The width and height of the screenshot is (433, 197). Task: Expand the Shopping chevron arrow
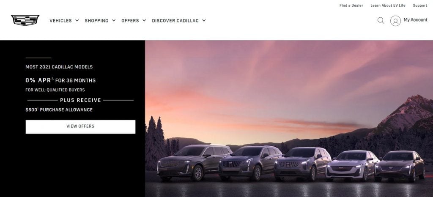click(113, 20)
